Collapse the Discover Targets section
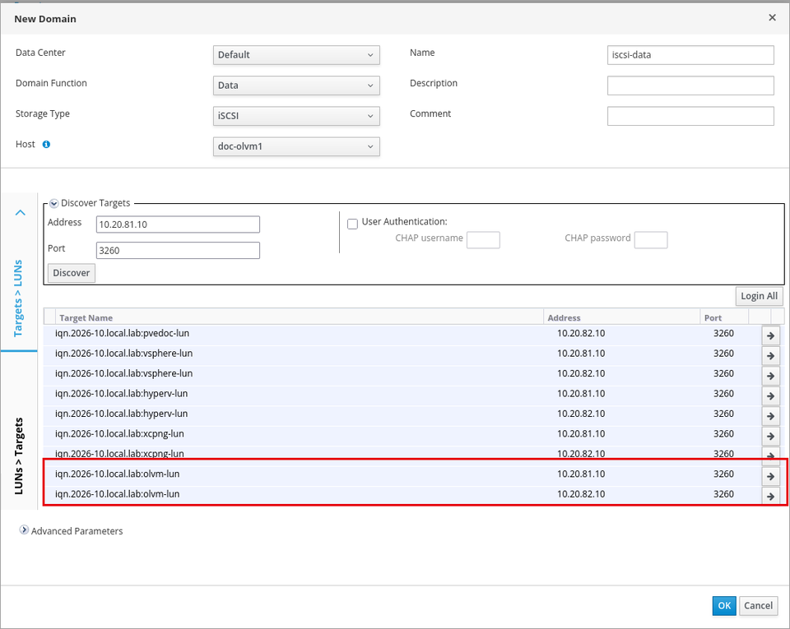Image resolution: width=790 pixels, height=629 pixels. pos(54,204)
